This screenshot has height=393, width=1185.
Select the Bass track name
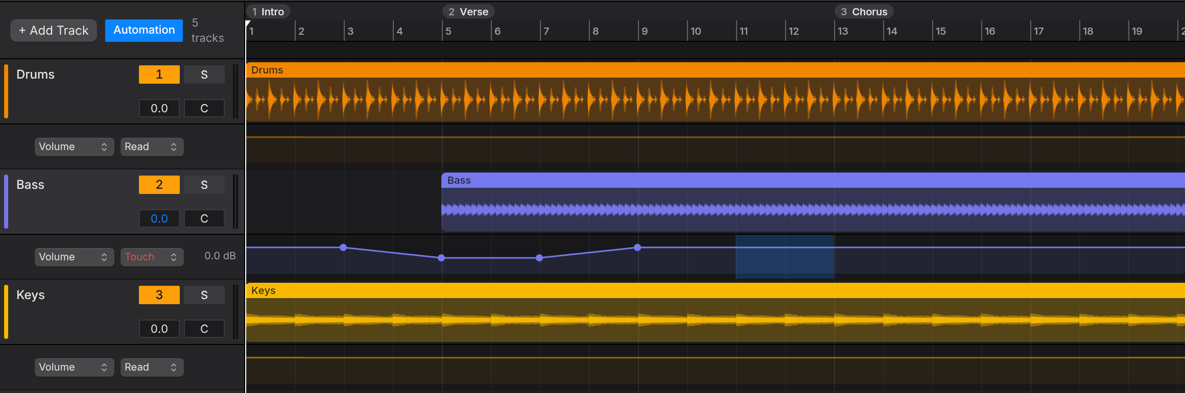point(30,185)
